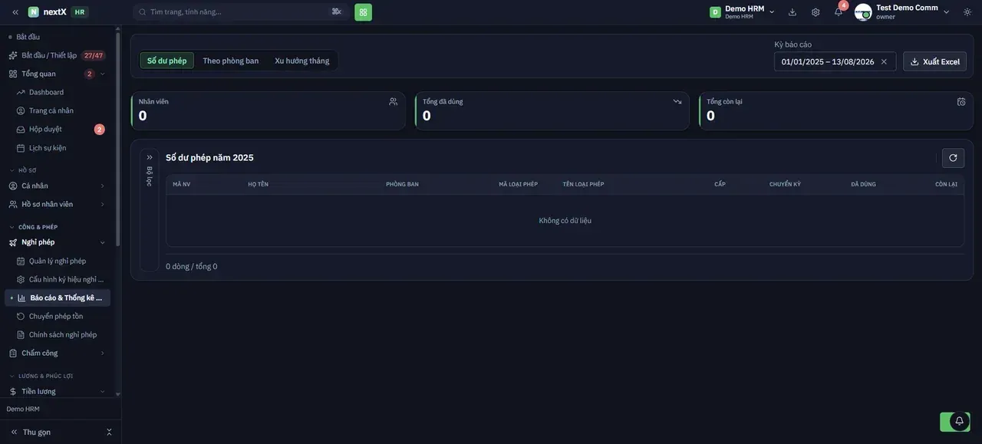Collapse the Nghỉ phép menu

coord(58,242)
